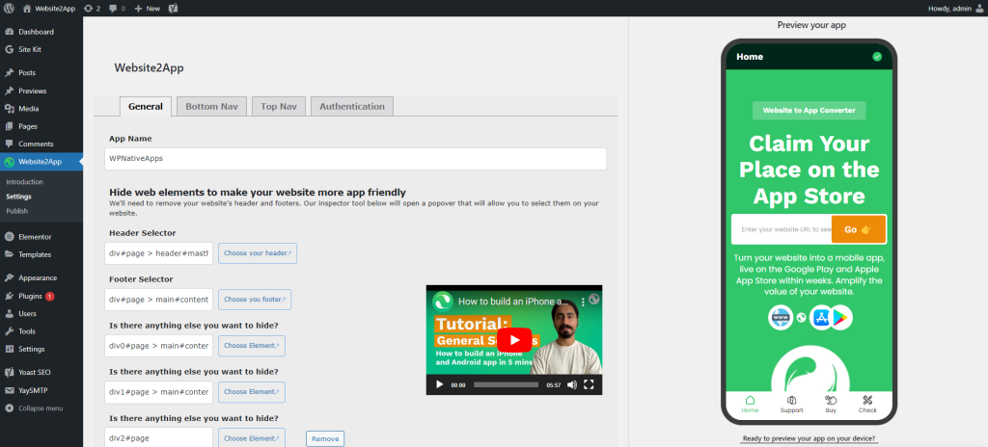Open the Howdy, admin account menu

pyautogui.click(x=954, y=8)
